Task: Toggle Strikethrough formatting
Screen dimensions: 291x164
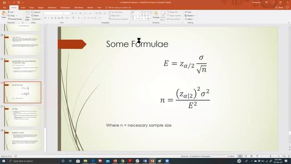Action: 59,18
